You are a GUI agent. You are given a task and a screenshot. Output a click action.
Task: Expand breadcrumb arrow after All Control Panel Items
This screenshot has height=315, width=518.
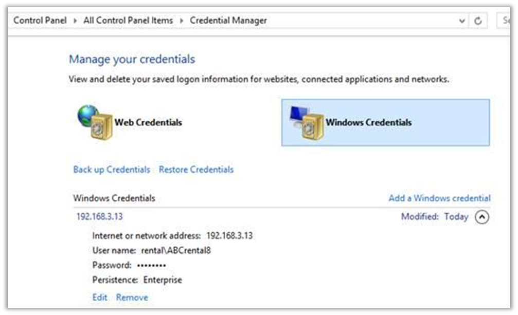click(182, 21)
